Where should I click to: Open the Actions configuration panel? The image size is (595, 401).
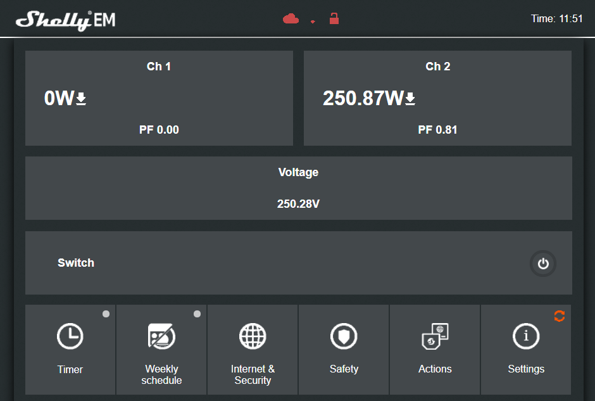(435, 350)
